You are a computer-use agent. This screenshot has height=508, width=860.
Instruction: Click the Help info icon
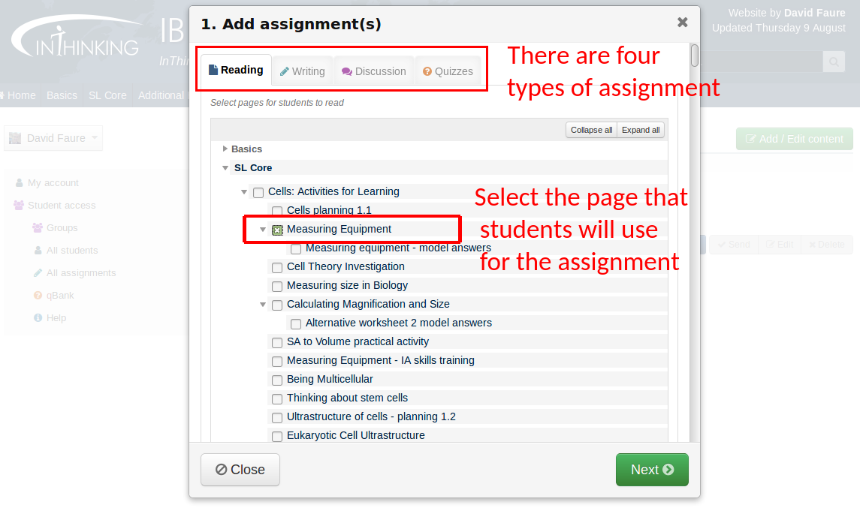[x=38, y=318]
